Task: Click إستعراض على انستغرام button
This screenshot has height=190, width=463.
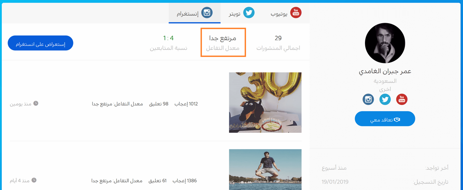Action: 41,43
